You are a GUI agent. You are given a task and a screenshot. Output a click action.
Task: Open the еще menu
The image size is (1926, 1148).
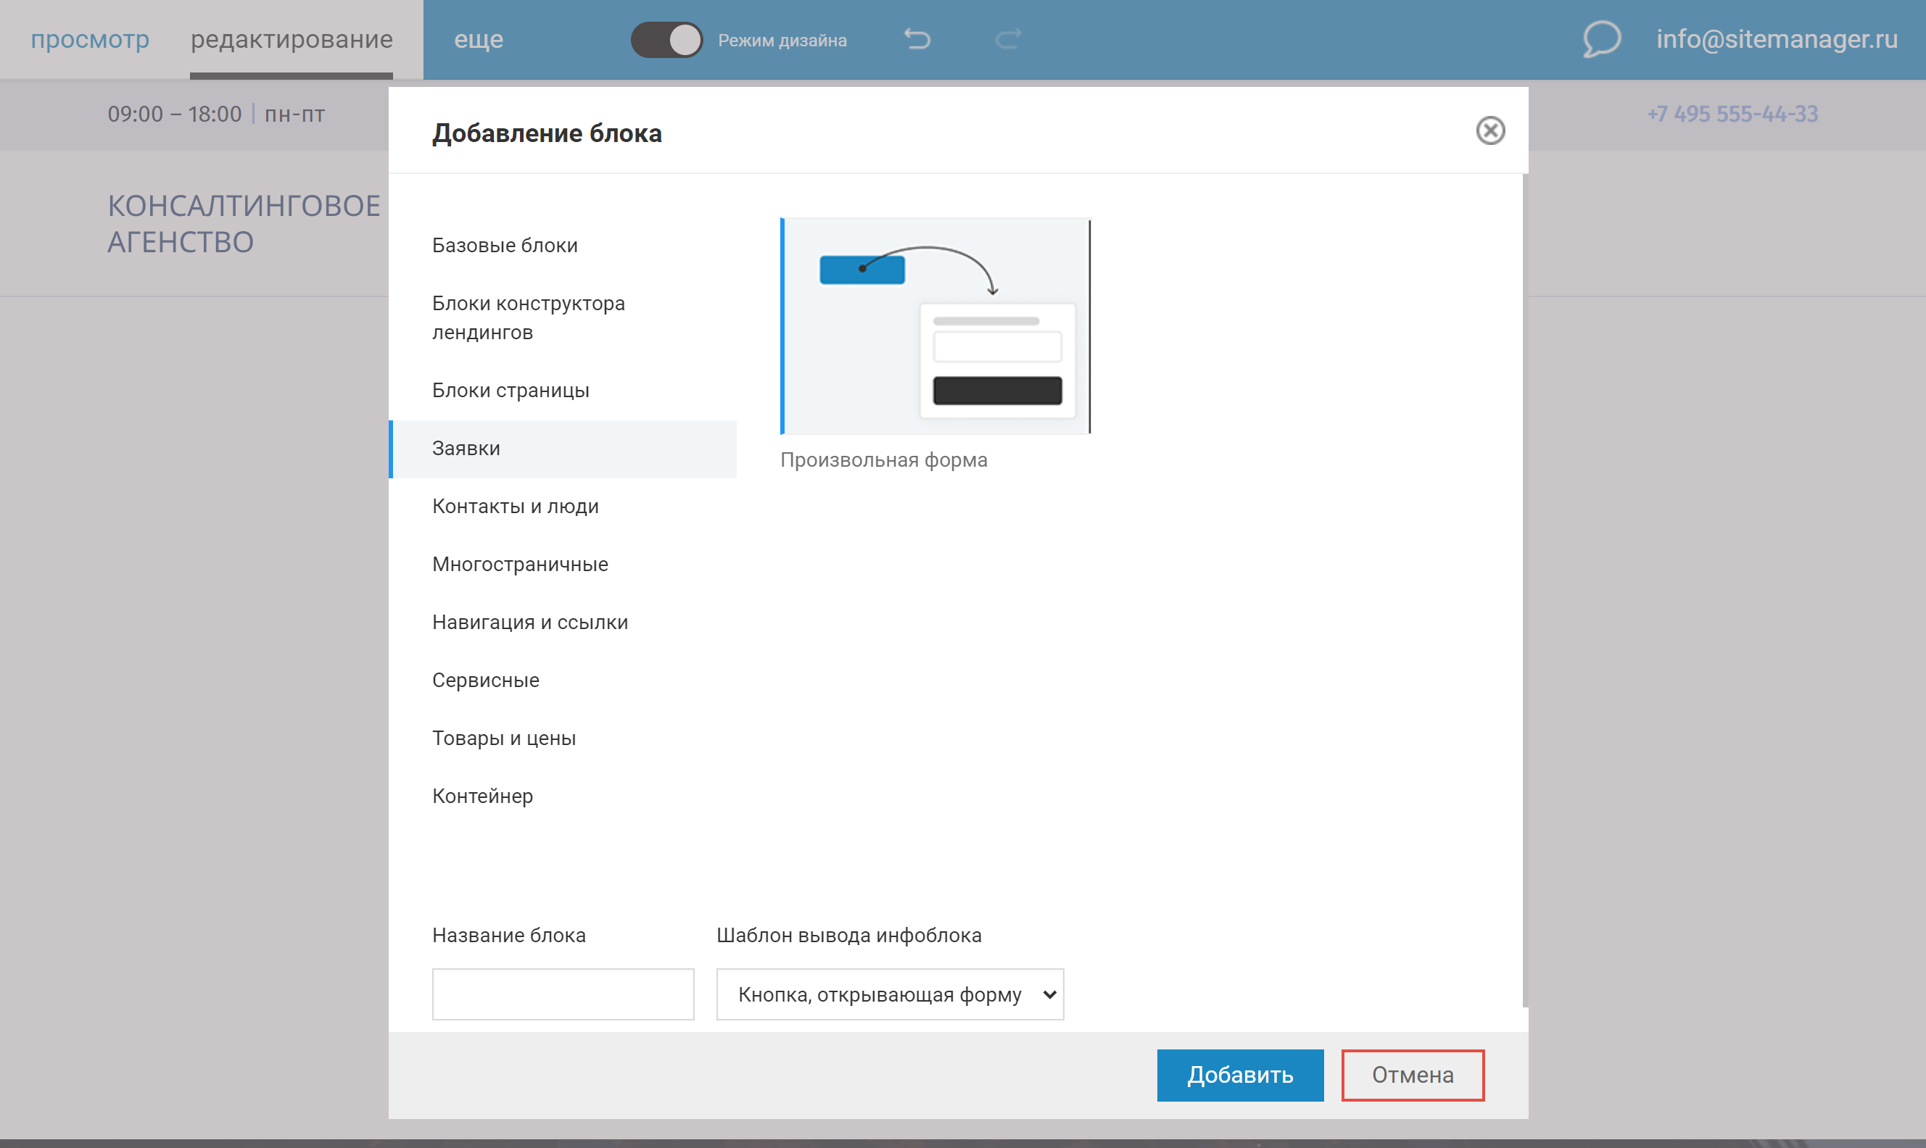[x=478, y=38]
